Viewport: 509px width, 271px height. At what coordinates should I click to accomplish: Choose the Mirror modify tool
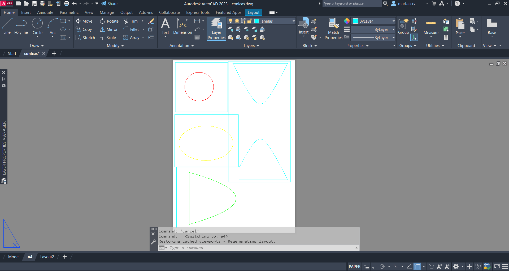[109, 29]
